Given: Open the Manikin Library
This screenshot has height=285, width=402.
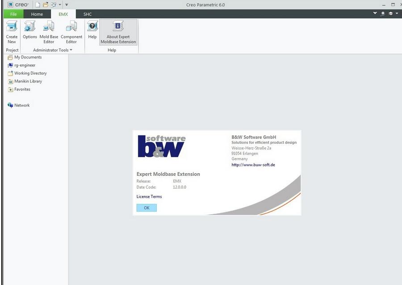Looking at the screenshot, I should (x=25, y=81).
